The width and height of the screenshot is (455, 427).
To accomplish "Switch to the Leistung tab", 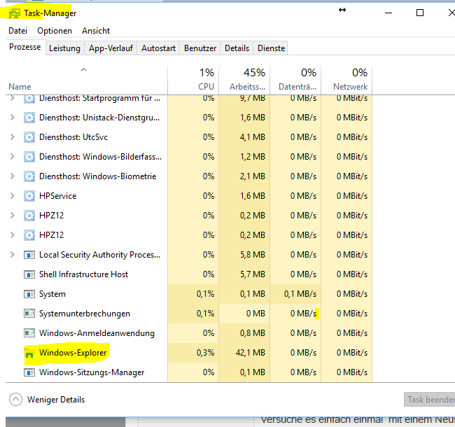I will click(x=64, y=48).
